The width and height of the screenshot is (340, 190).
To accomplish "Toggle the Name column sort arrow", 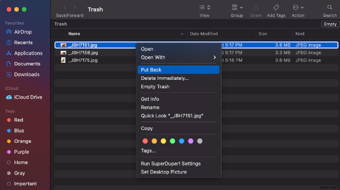I will pyautogui.click(x=182, y=34).
